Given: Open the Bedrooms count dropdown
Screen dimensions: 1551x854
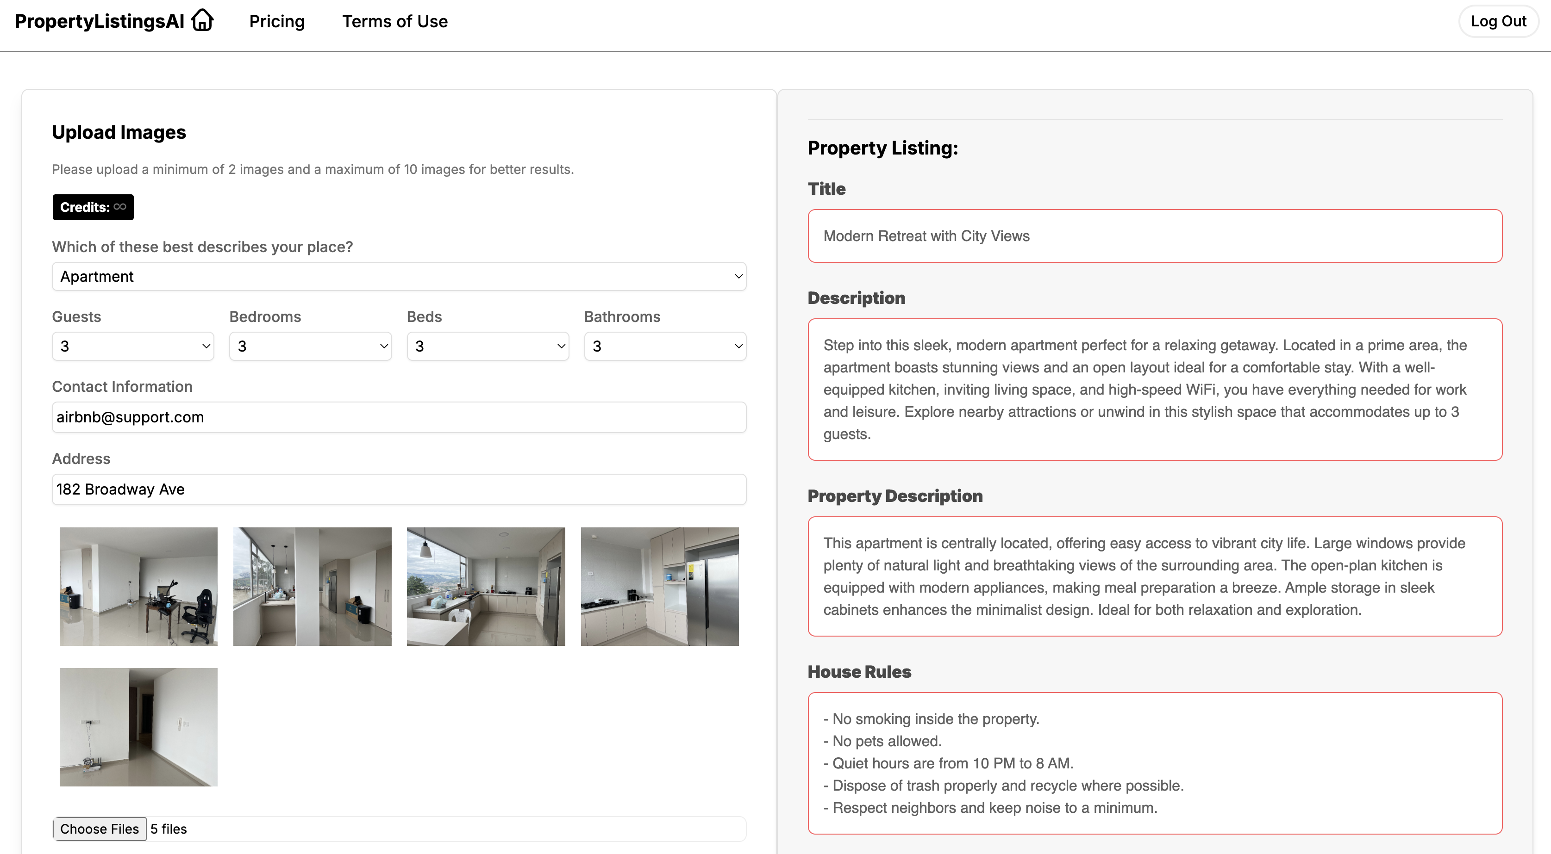Looking at the screenshot, I should click(310, 346).
